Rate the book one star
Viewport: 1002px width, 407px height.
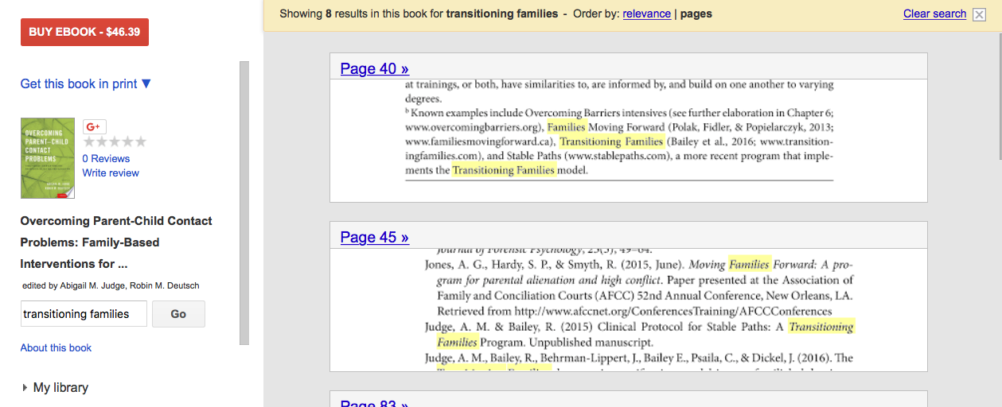pyautogui.click(x=89, y=141)
